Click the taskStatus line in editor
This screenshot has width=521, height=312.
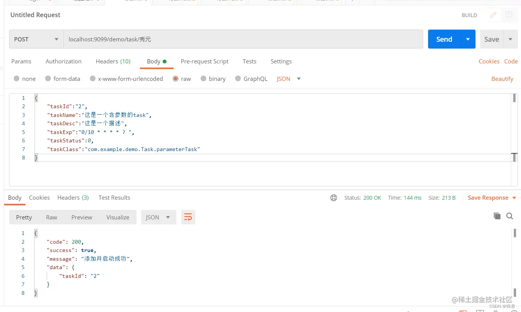[x=70, y=140]
